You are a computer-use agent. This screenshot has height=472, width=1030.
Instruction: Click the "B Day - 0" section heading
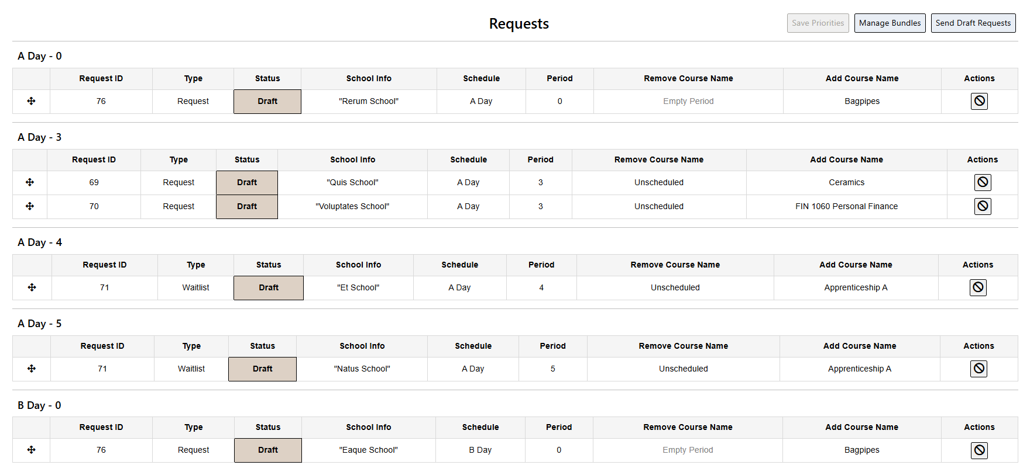39,405
